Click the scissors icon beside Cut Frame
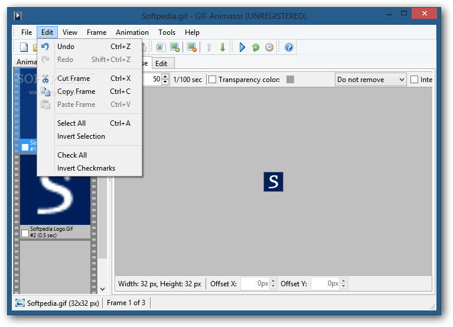 pos(45,79)
